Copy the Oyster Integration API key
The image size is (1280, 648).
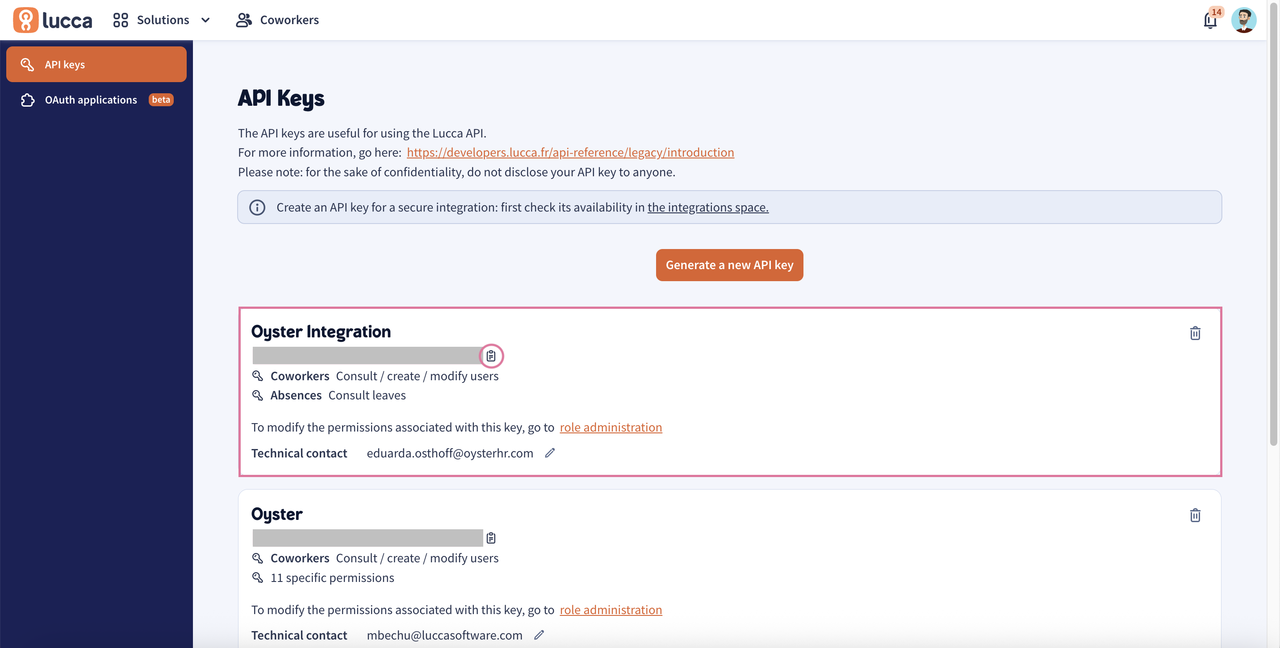[491, 356]
